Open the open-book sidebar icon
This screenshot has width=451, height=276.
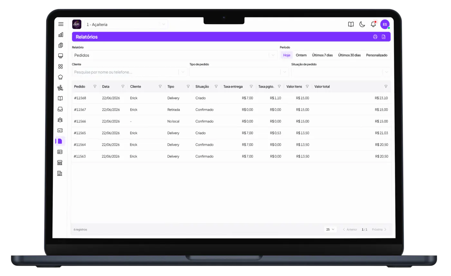tap(60, 98)
